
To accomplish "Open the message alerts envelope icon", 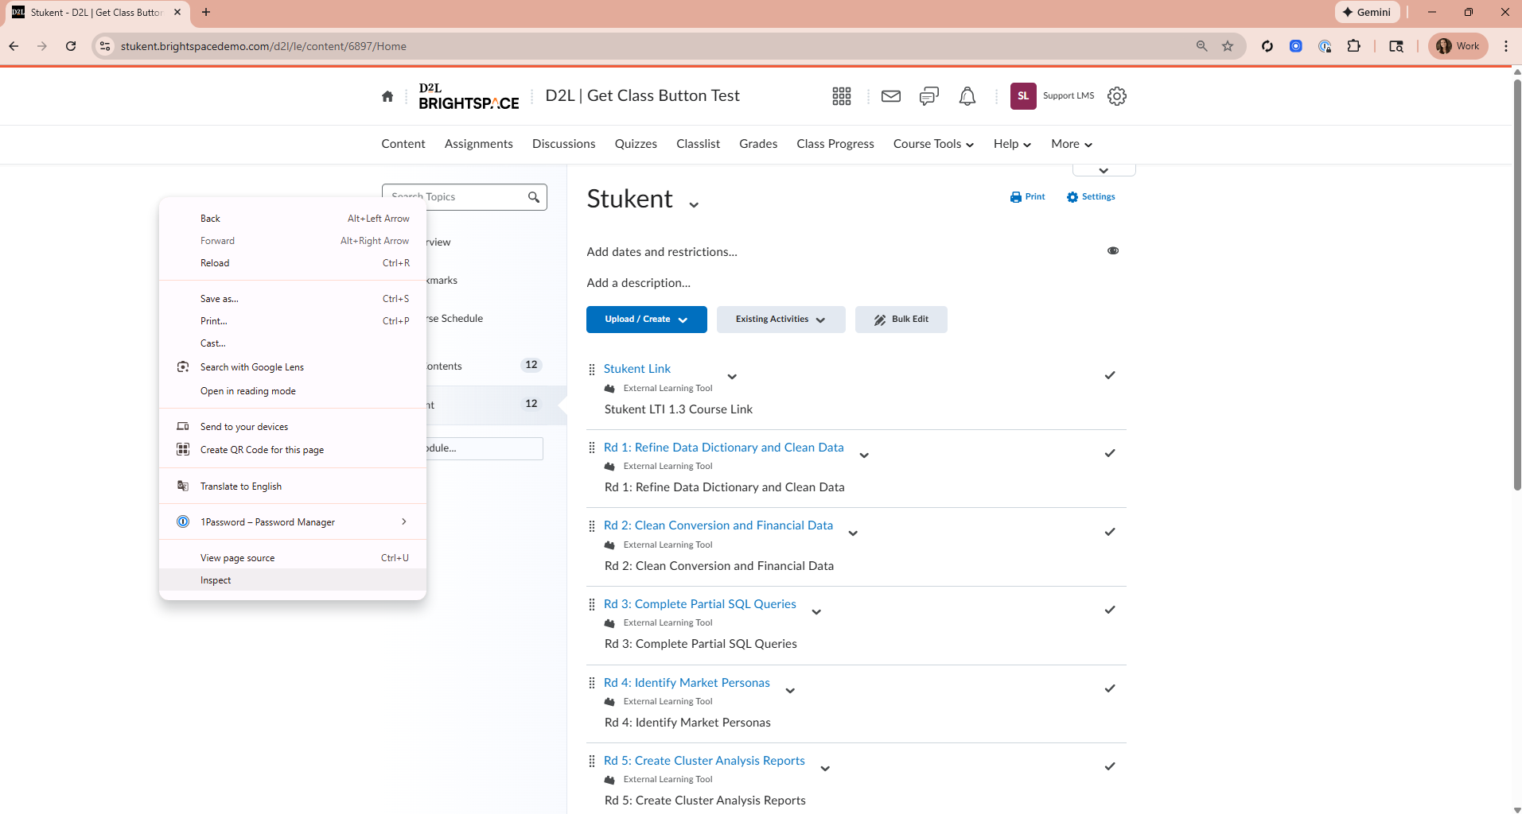I will [x=891, y=96].
